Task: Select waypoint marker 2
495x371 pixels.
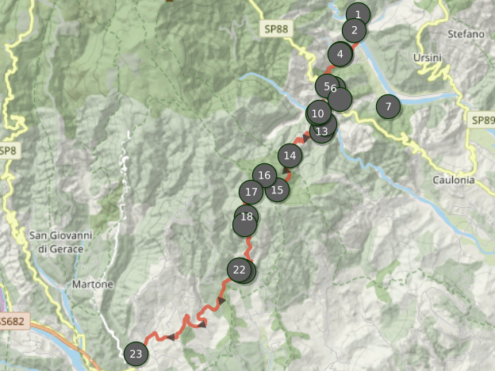Action: point(355,31)
